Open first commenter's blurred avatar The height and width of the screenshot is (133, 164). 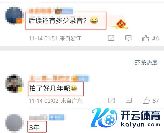point(14,15)
